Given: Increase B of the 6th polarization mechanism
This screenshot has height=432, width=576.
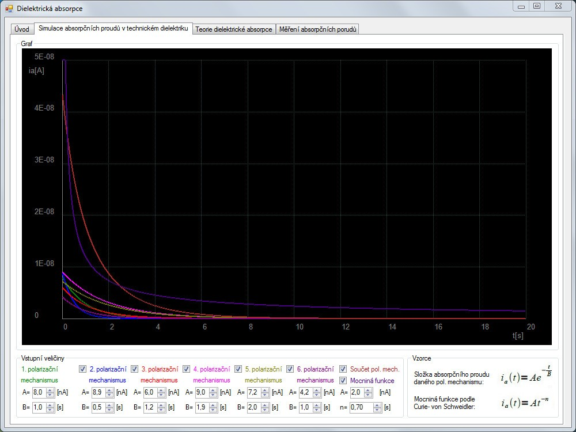Looking at the screenshot, I should tap(317, 405).
